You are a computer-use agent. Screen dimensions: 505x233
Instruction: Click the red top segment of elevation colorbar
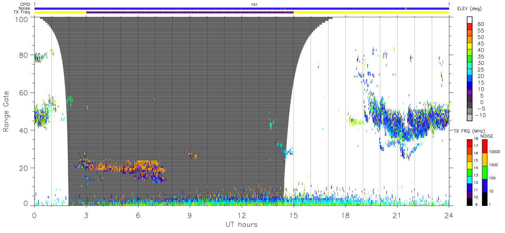(x=470, y=26)
